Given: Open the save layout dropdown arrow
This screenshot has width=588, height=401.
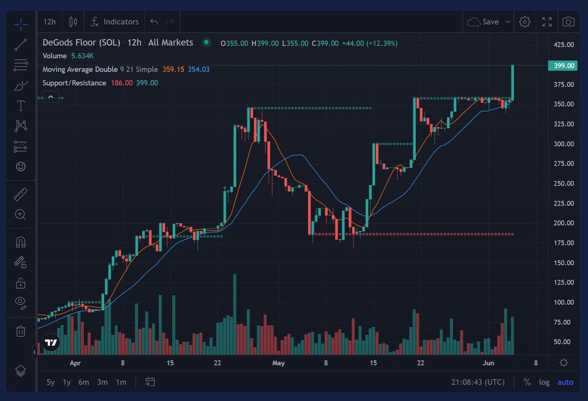Looking at the screenshot, I should coord(508,22).
